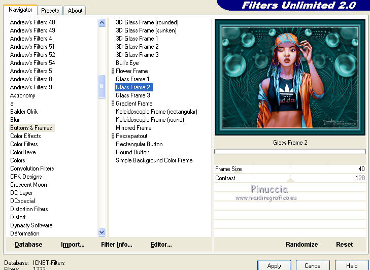Select the Colors category
Screen dimensions: 370x270
tap(18, 160)
